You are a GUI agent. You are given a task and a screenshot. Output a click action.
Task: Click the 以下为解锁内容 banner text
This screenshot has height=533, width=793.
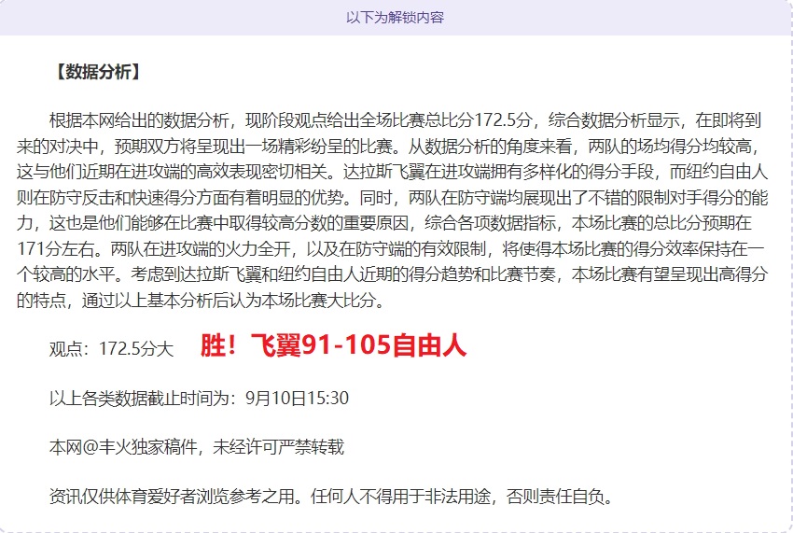point(395,18)
